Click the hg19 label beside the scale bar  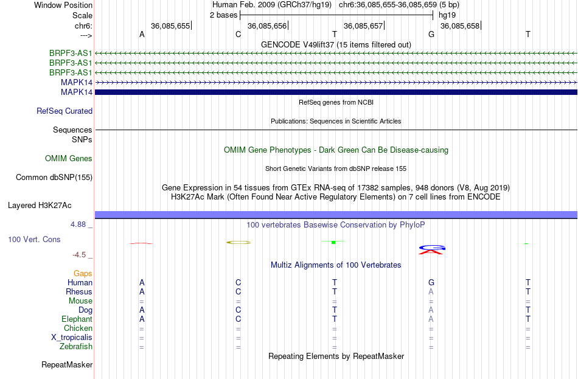(447, 15)
